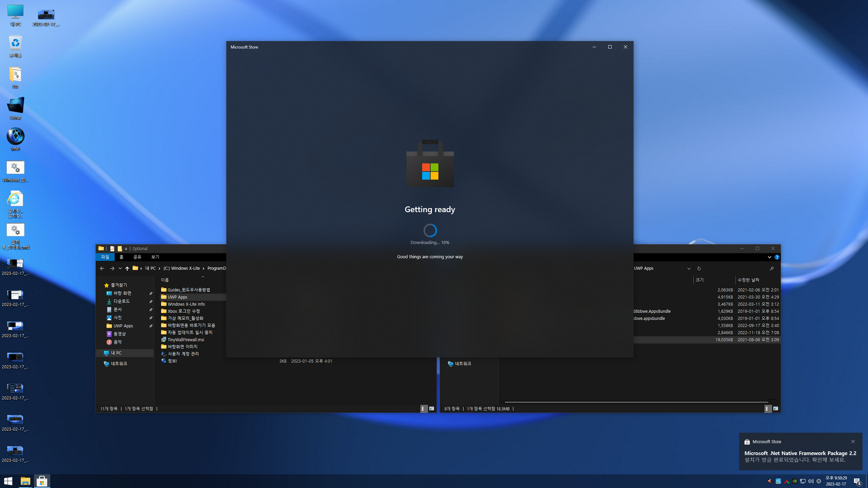Click the horizontal scrollbar in right Explorer
Screen dimensions: 868x488
pyautogui.click(x=636, y=402)
